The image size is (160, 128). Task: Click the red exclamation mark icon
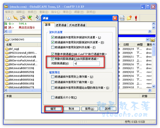click(136, 18)
